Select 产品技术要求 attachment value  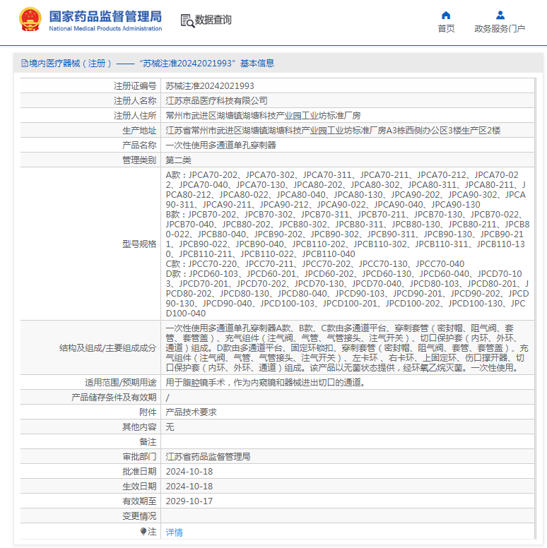[191, 412]
